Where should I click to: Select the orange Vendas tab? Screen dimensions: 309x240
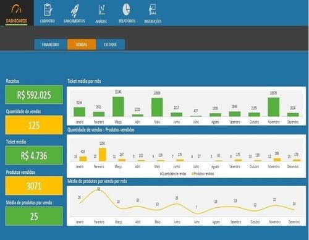[x=82, y=45]
